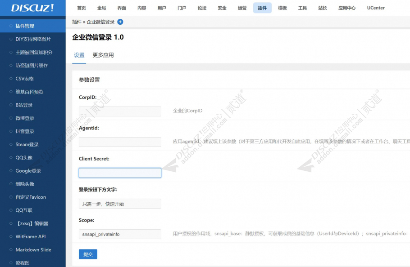The image size is (410, 267).
Task: Switch to the 更多应用 tab
Action: 103,55
